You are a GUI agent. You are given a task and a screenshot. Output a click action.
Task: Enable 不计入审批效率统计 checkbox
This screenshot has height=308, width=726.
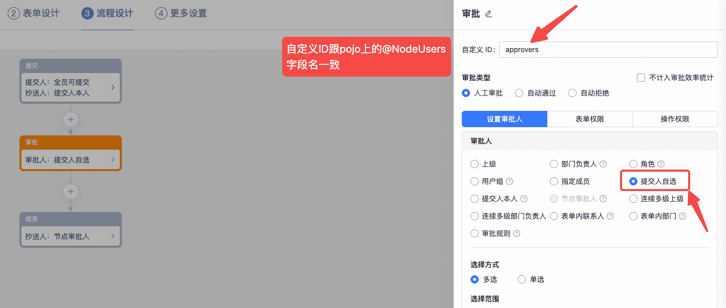[x=640, y=78]
